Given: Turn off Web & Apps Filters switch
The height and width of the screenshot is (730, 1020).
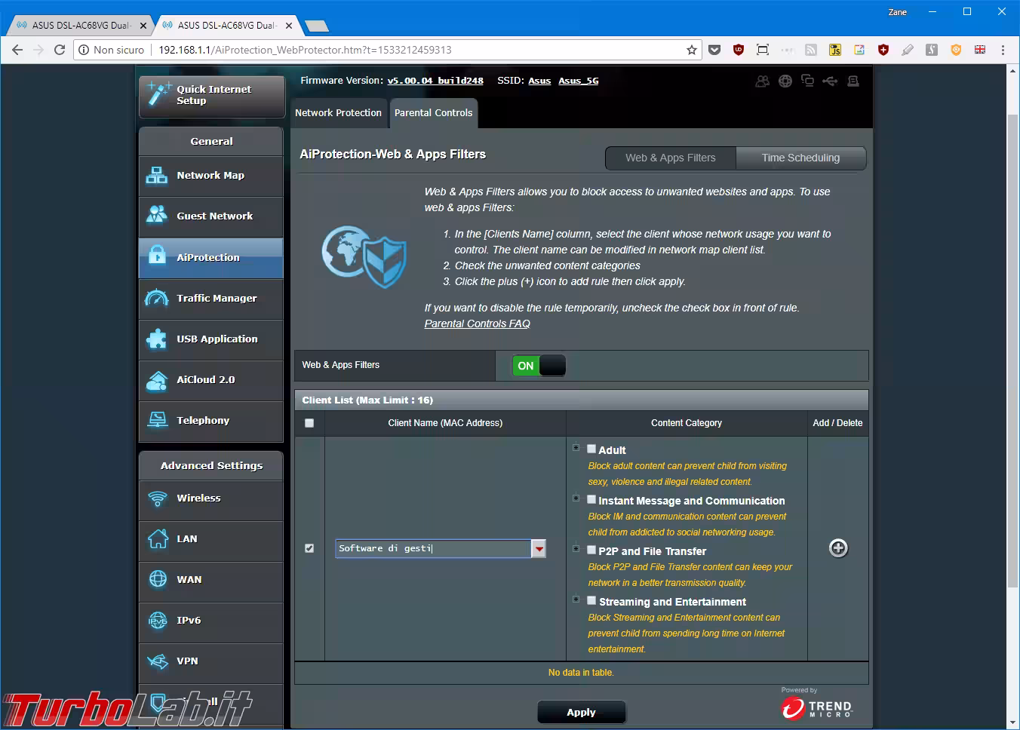Looking at the screenshot, I should [539, 366].
